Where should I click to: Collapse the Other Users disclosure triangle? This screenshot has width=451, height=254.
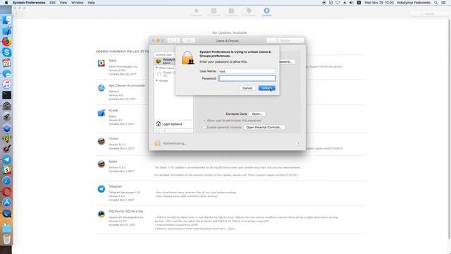coord(156,68)
